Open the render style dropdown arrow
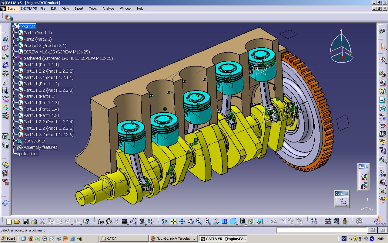388x243 pixels. point(246,225)
